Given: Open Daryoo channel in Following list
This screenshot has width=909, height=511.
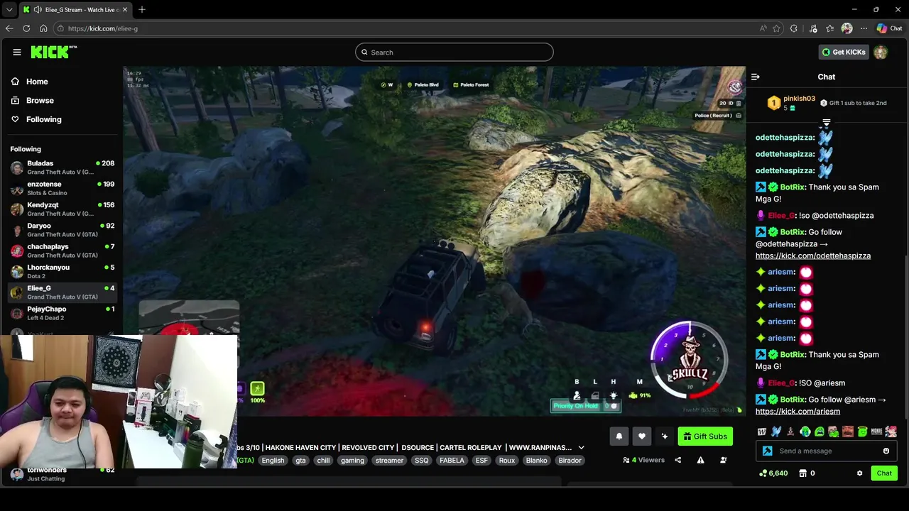Looking at the screenshot, I should (62, 230).
